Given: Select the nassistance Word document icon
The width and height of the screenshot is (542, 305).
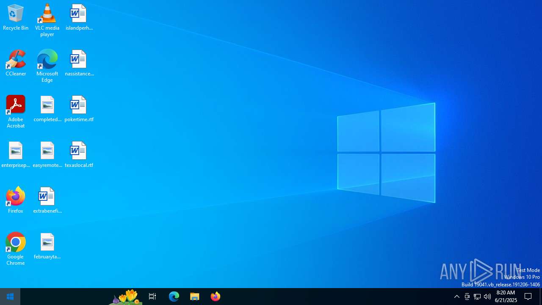Looking at the screenshot, I should coord(79,63).
